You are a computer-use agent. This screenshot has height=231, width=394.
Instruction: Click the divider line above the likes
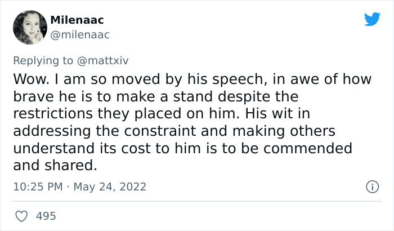point(197,201)
